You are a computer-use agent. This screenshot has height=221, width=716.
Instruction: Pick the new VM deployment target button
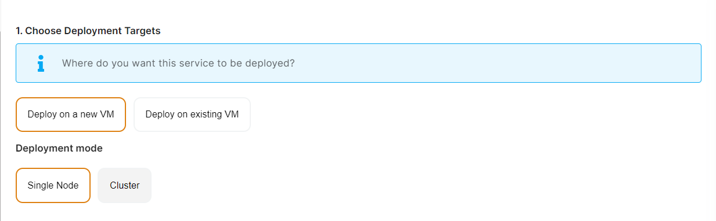point(71,115)
